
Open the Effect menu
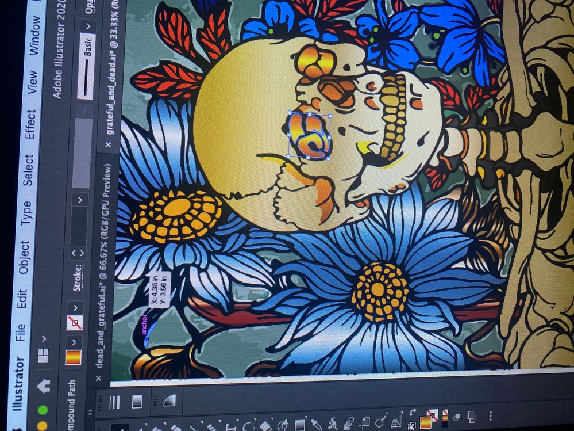(x=31, y=124)
